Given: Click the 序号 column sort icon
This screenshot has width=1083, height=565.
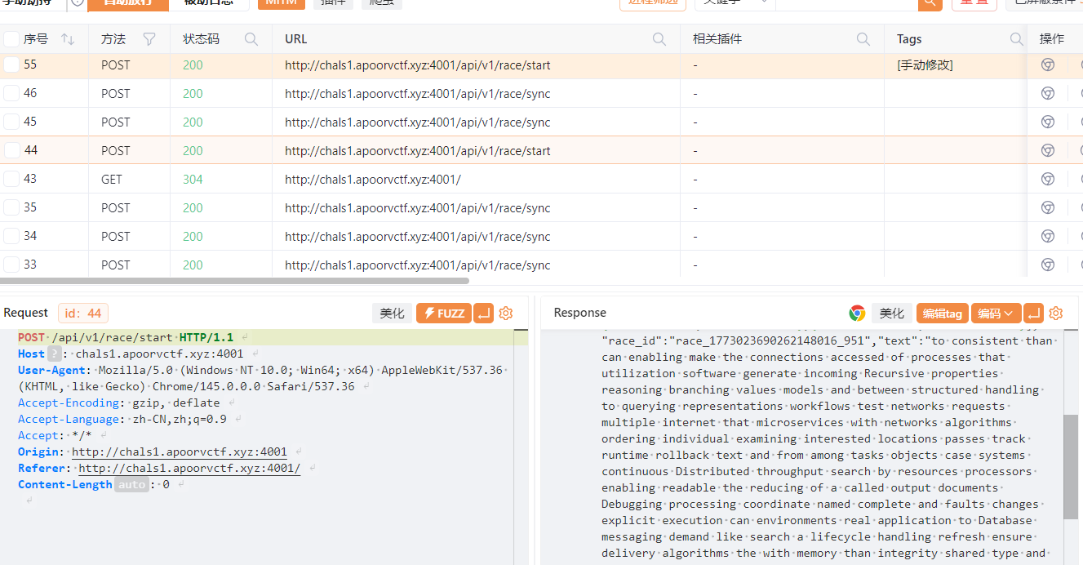Looking at the screenshot, I should click(68, 39).
